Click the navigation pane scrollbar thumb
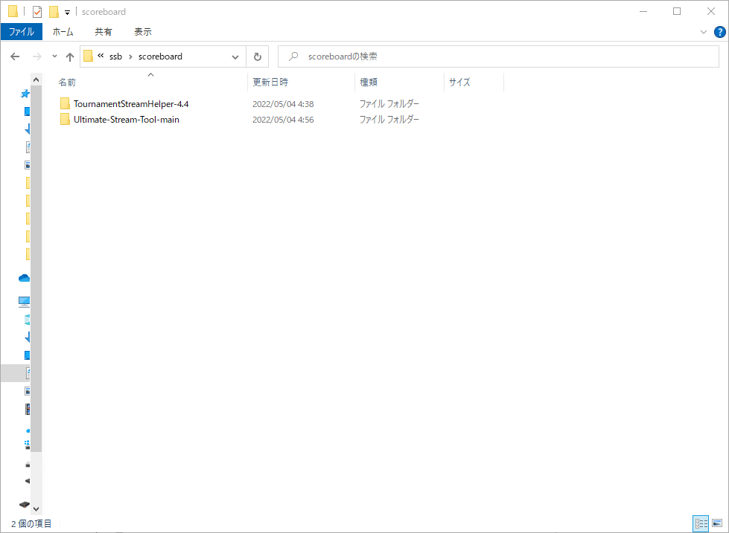The image size is (729, 533). 36,269
